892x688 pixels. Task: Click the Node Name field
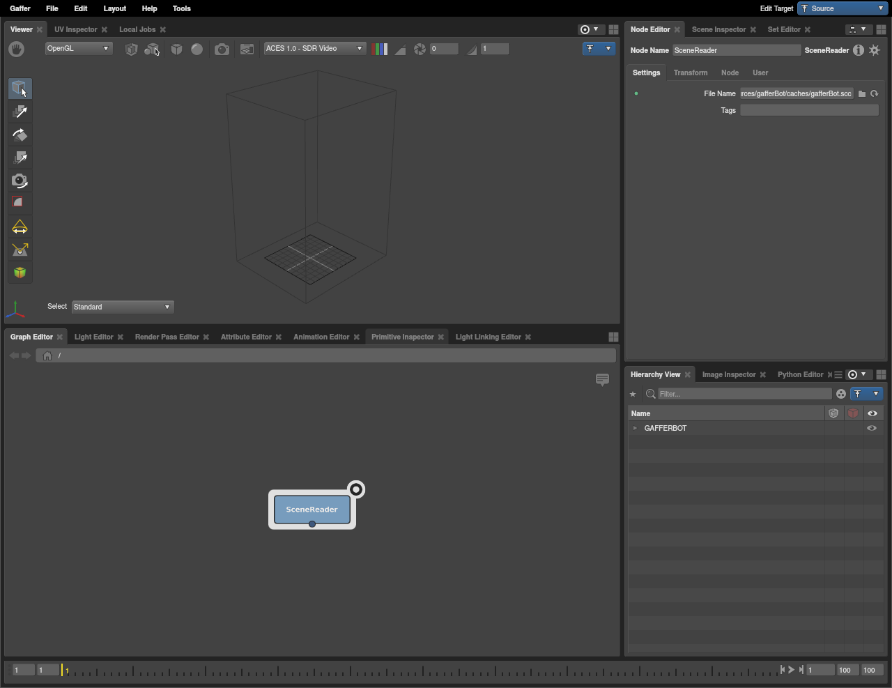(737, 50)
